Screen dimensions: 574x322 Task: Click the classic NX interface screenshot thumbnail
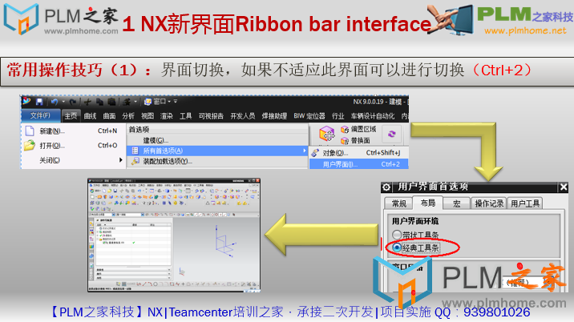tap(174, 235)
